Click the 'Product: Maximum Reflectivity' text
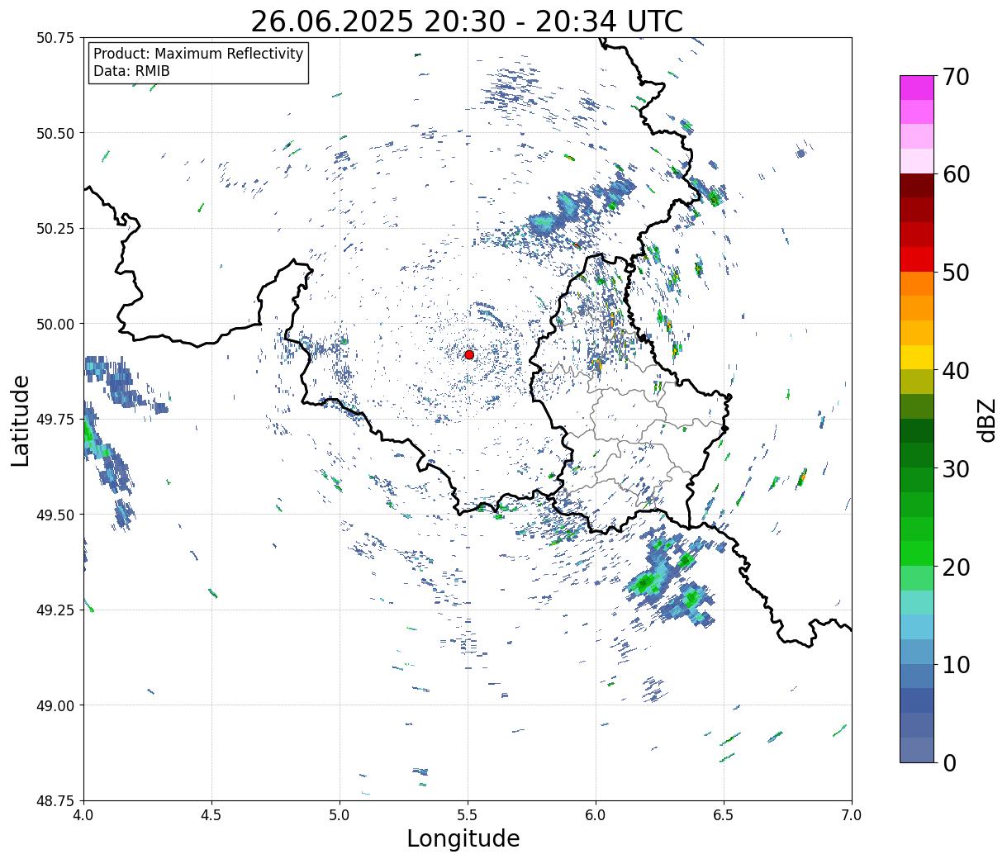The width and height of the screenshot is (1007, 859). pos(198,55)
